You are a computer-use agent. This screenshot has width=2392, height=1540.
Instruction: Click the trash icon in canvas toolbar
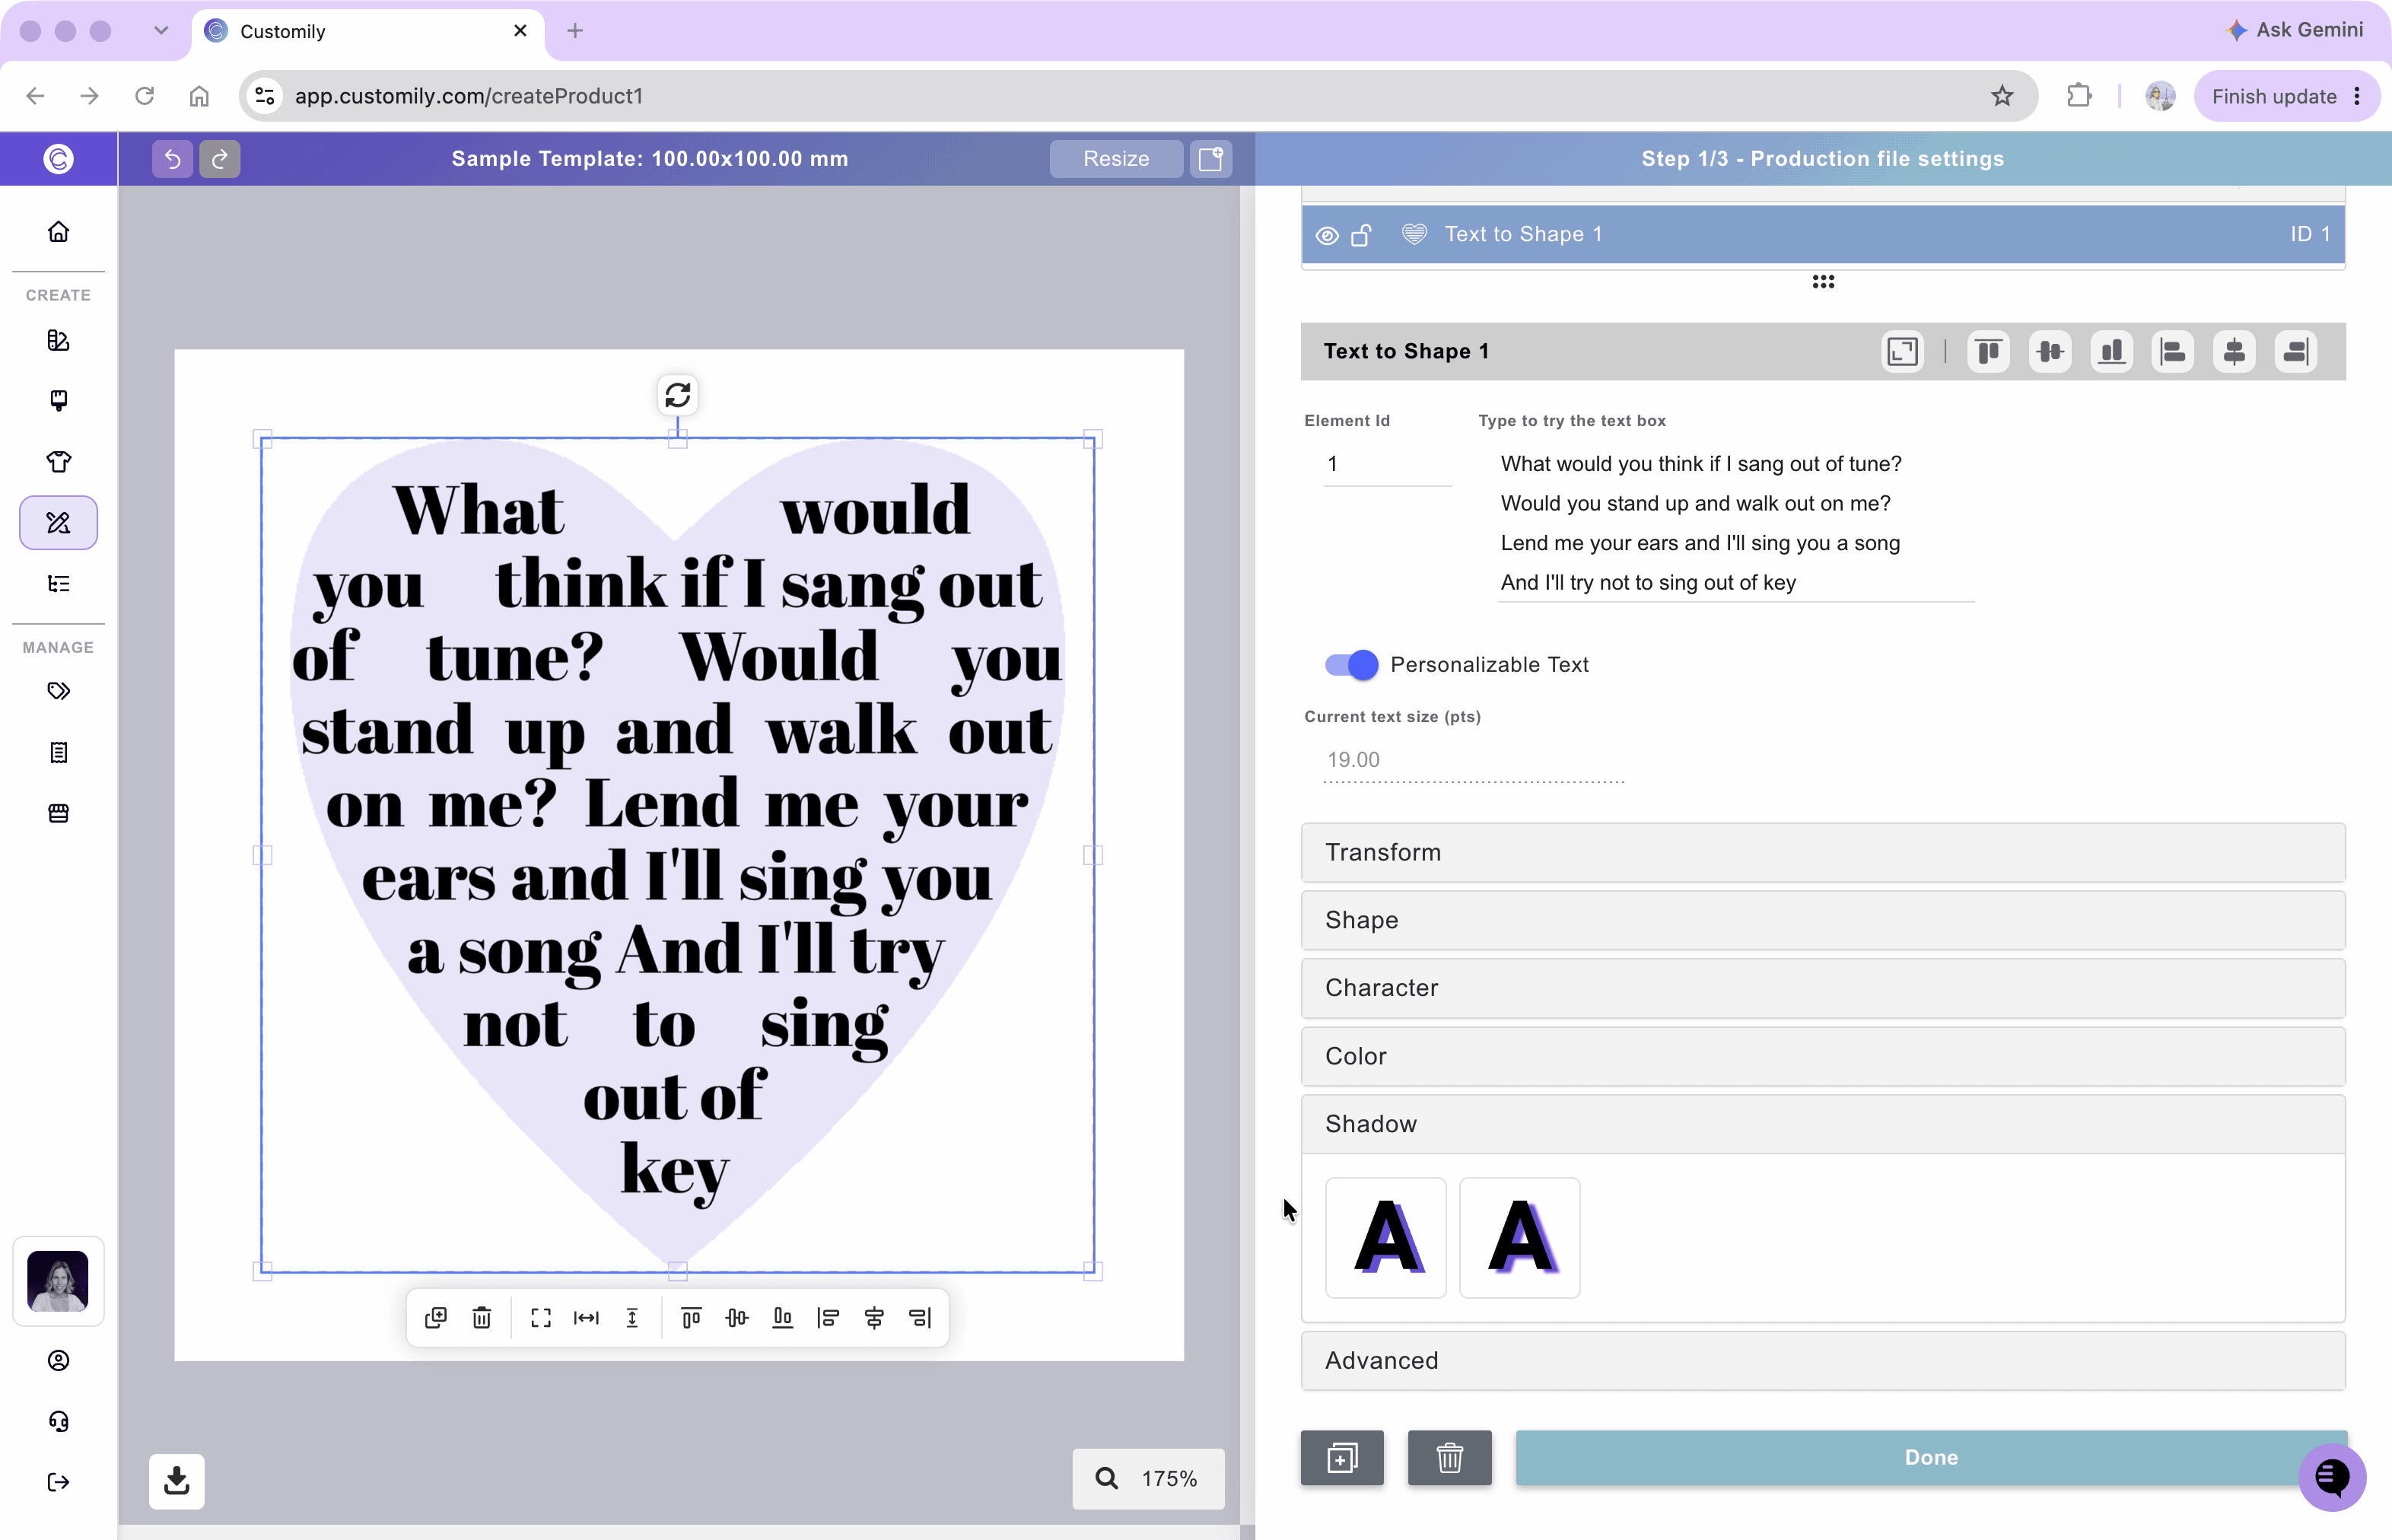(482, 1318)
